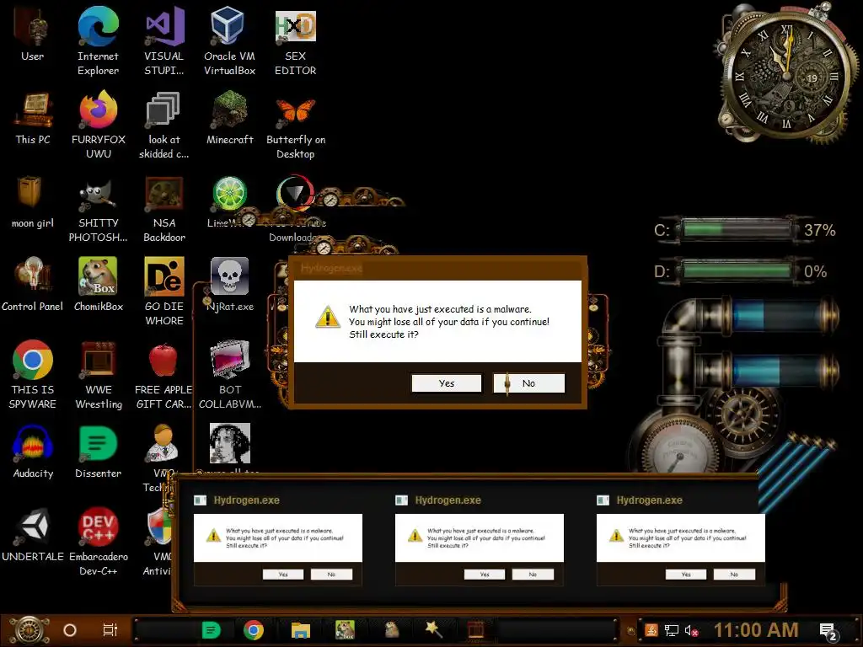Click the 11:00 AM taskbar clock

coord(756,630)
